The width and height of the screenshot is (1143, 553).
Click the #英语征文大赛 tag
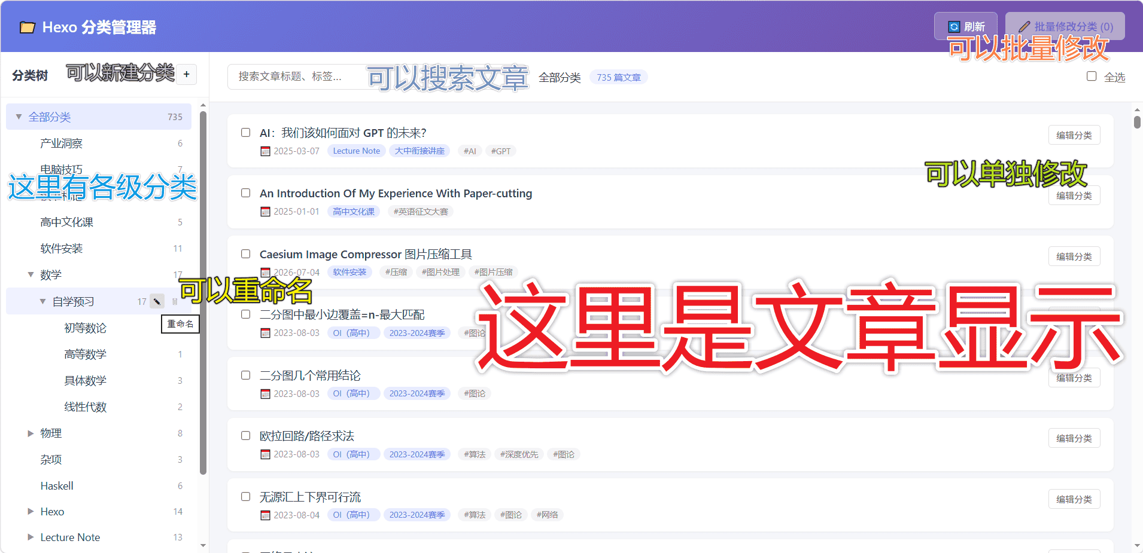pos(421,212)
